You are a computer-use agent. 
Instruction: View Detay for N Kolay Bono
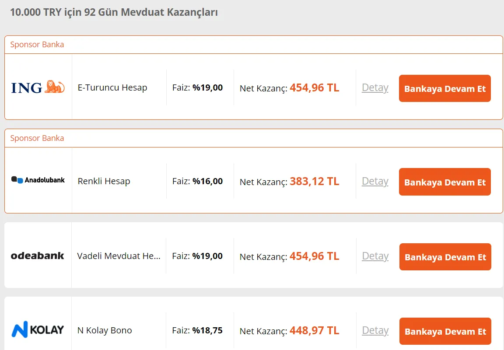tap(375, 330)
